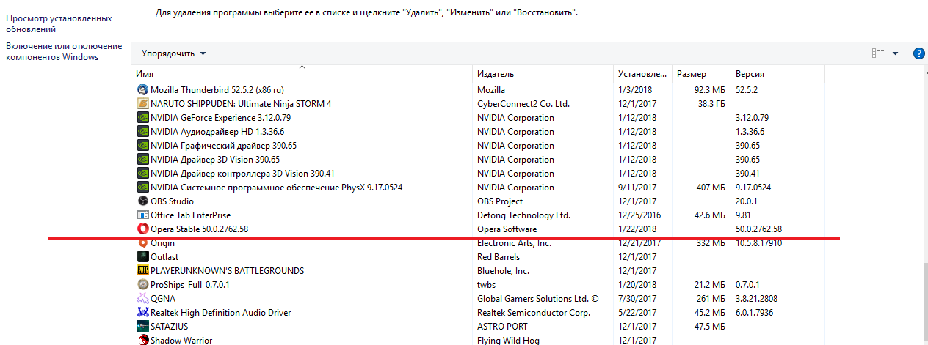Select Office Tab EnterPrise entry name

click(x=190, y=215)
